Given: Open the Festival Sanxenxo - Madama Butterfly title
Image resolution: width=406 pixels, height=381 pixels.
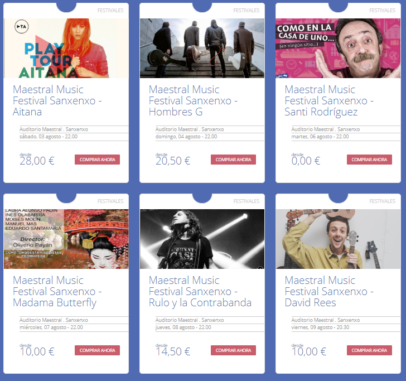Looking at the screenshot, I should point(57,291).
